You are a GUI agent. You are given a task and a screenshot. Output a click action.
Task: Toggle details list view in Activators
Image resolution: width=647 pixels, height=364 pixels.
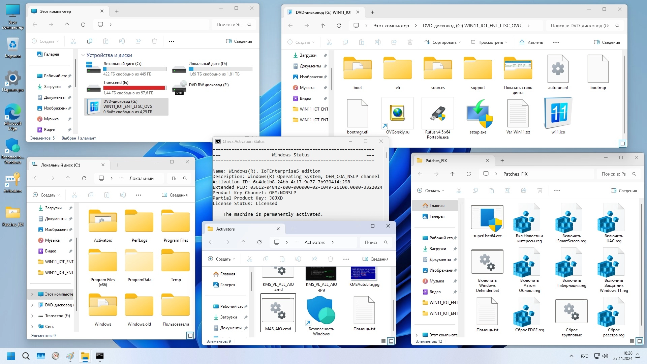pos(383,341)
